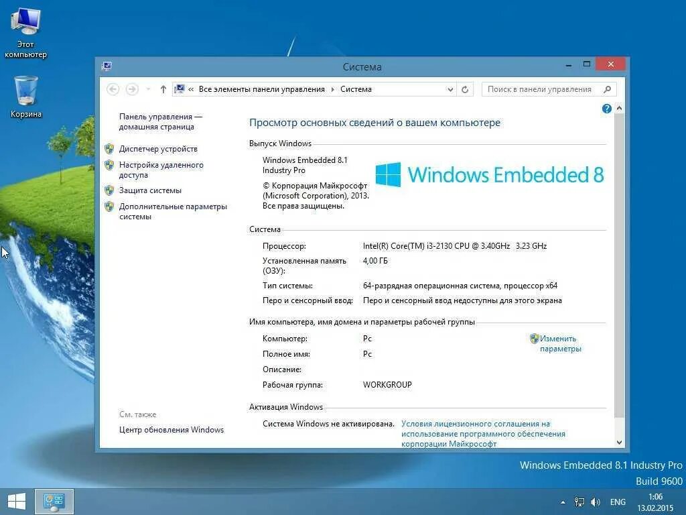This screenshot has width=686, height=515.
Task: Select the text Windows Embedded 8.1 Industry Pro
Action: (x=305, y=165)
